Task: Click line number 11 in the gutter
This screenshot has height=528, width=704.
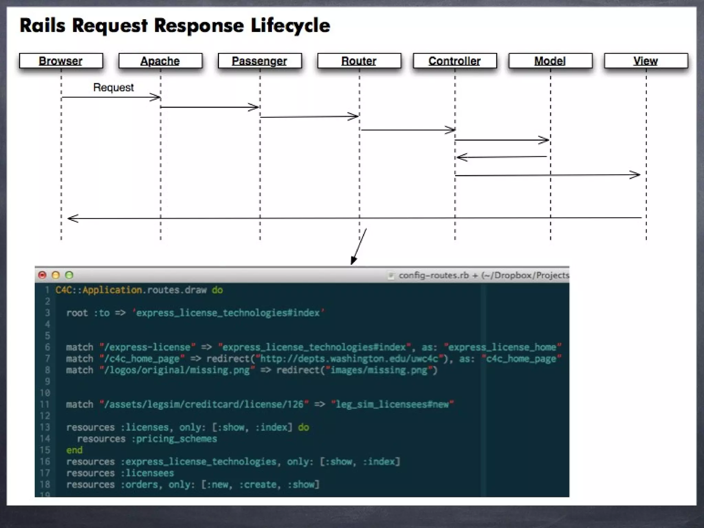Action: 45,404
